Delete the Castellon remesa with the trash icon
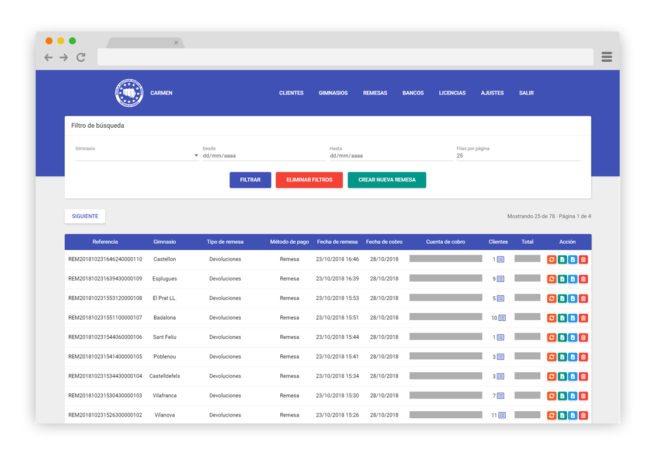 coord(583,260)
